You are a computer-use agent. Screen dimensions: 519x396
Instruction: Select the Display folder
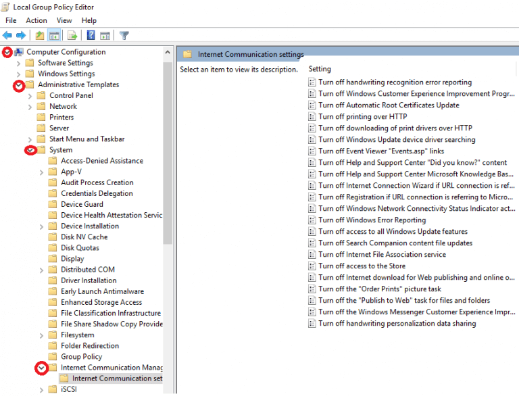tap(72, 259)
